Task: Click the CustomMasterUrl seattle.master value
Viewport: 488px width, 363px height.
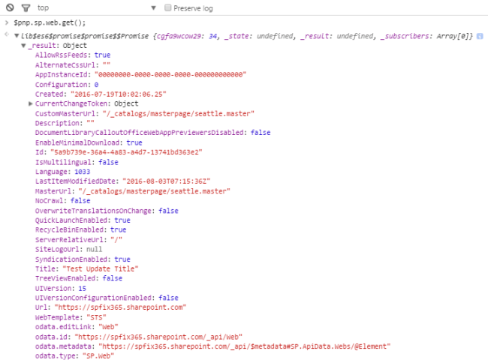Action: [179, 113]
